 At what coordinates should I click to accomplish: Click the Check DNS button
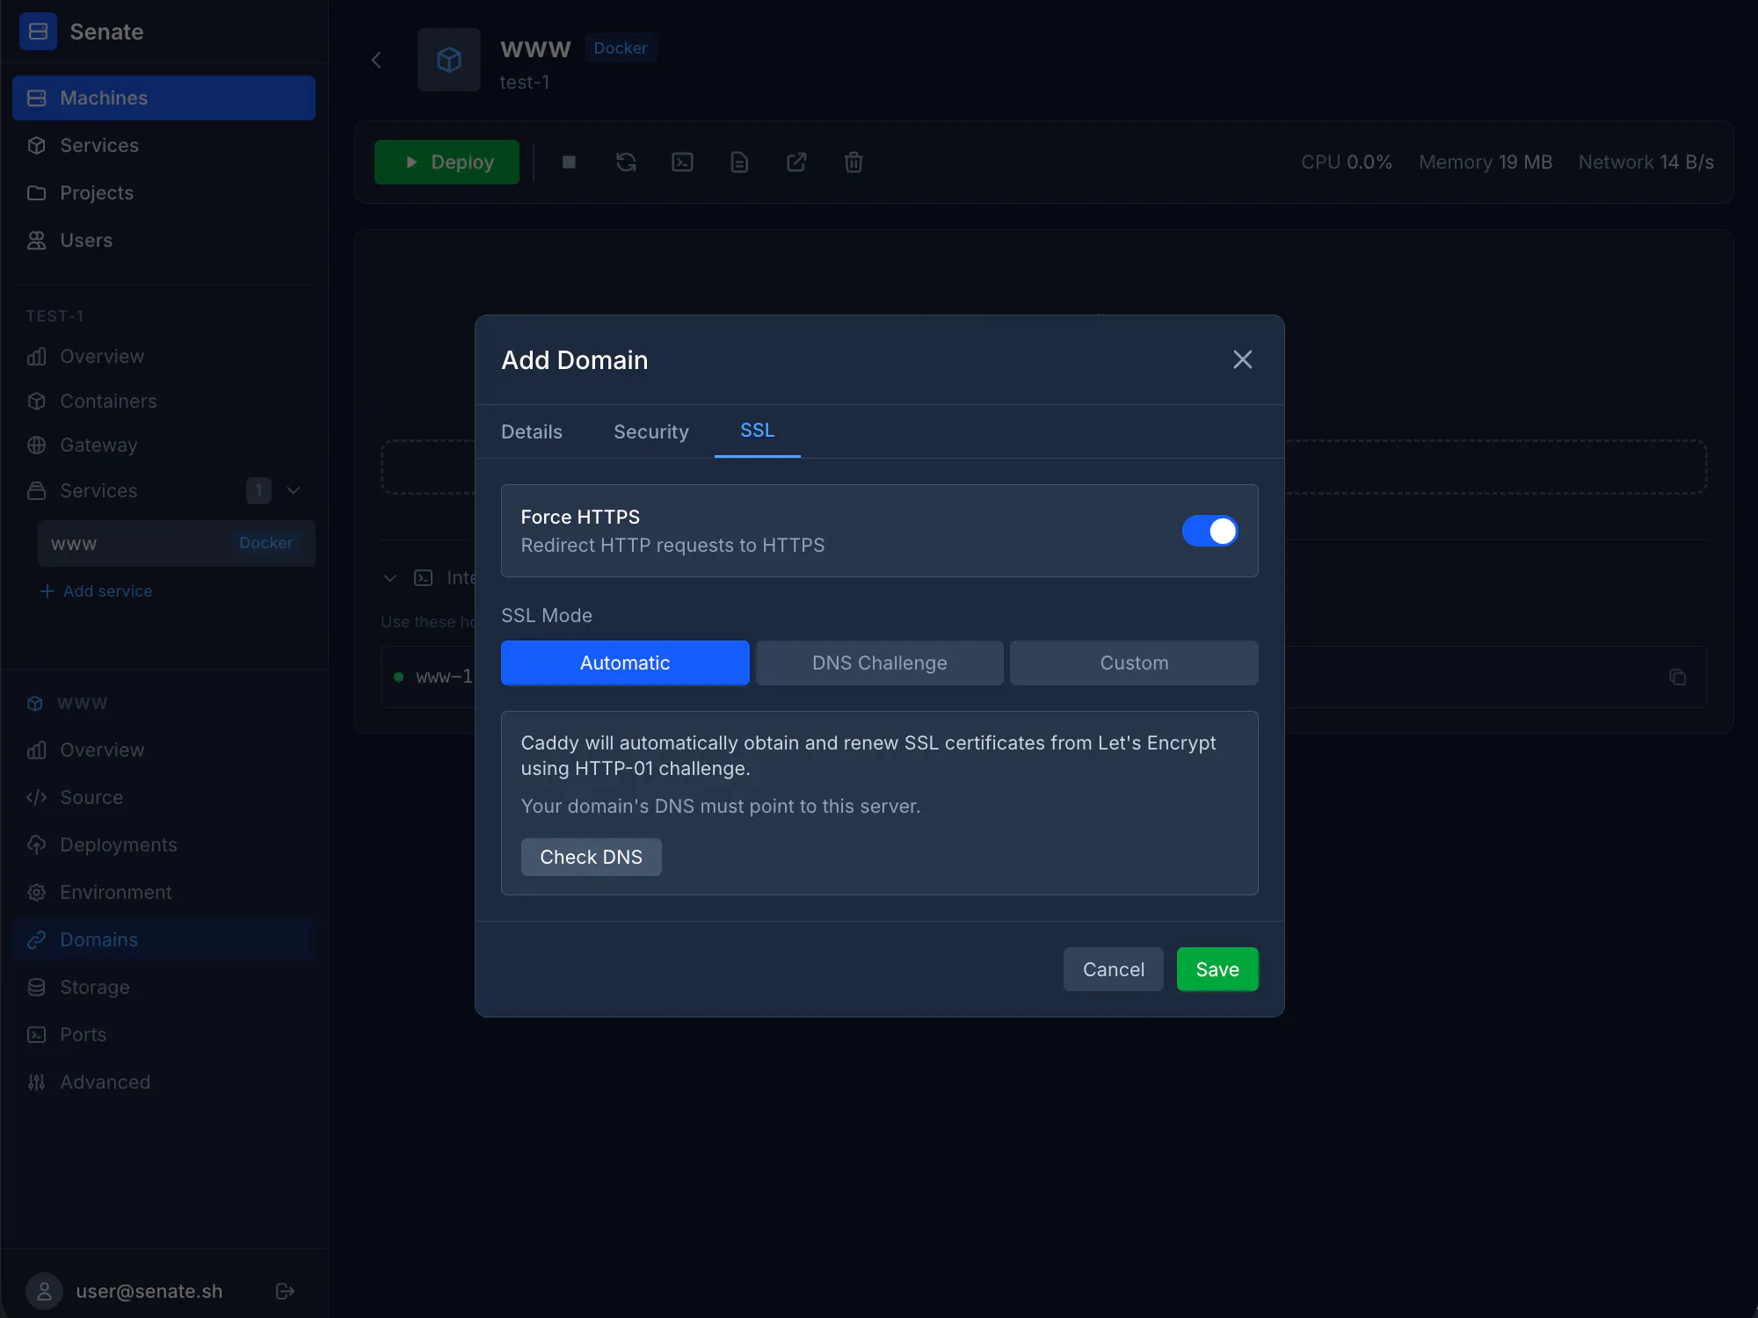(x=591, y=857)
